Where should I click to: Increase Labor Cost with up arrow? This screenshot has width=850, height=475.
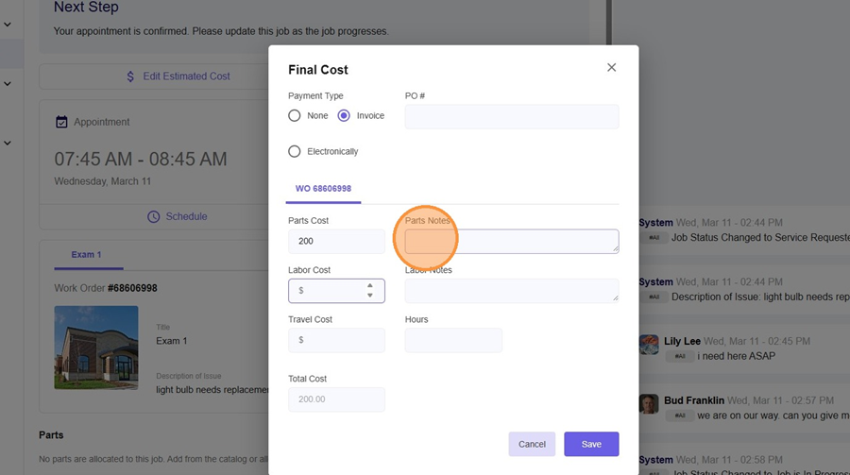(370, 285)
